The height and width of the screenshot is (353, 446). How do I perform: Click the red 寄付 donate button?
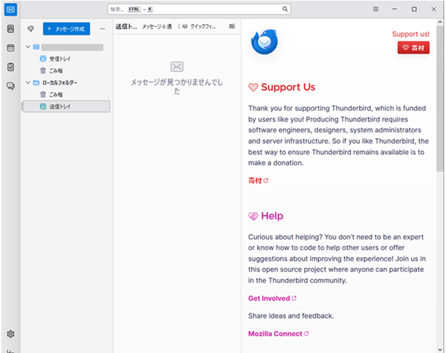[413, 48]
